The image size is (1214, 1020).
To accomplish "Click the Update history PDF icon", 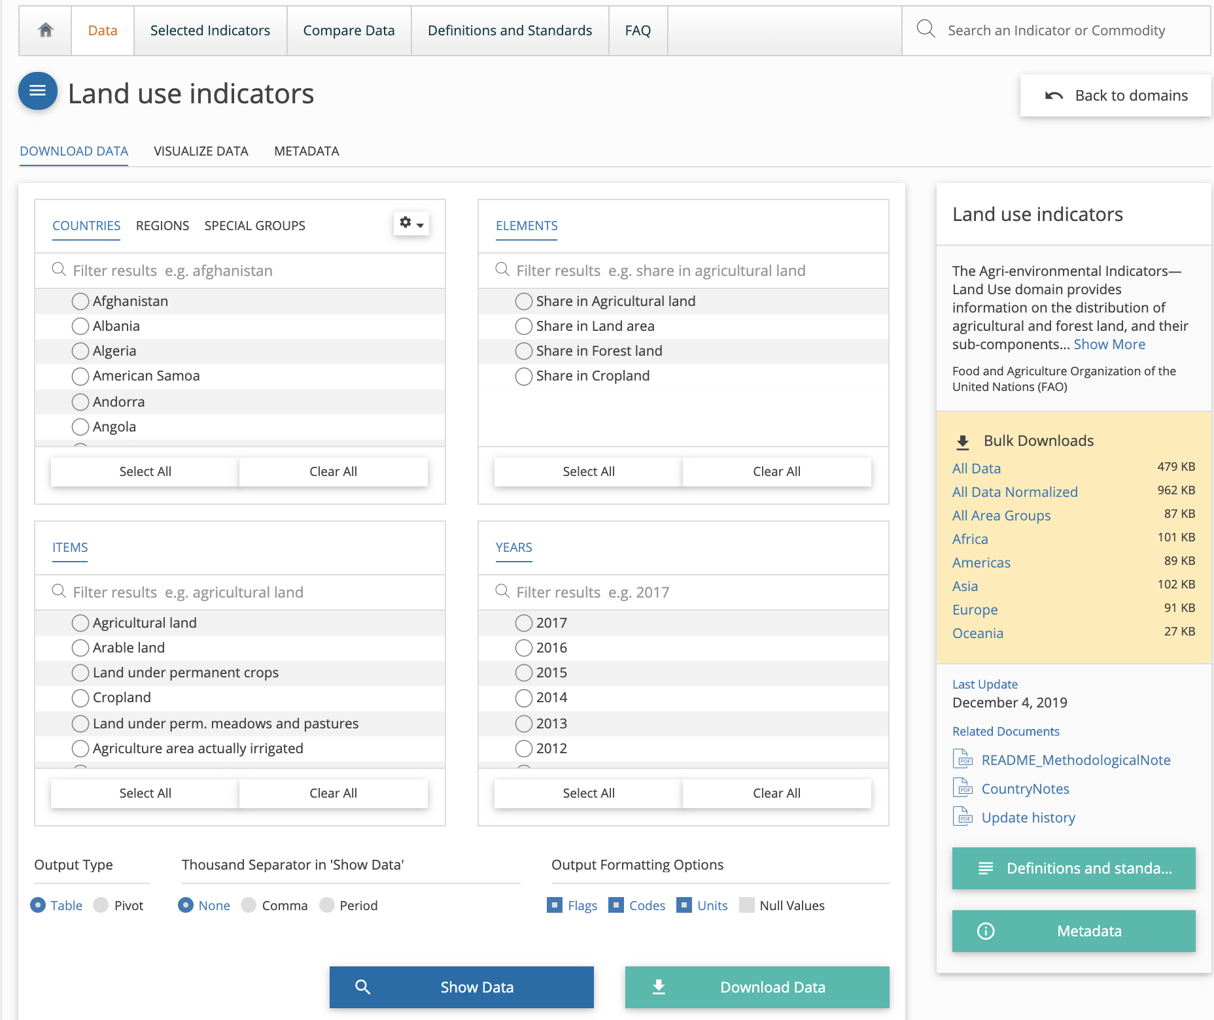I will [963, 817].
